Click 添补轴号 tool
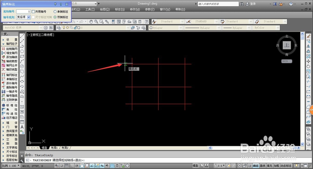 10,83
